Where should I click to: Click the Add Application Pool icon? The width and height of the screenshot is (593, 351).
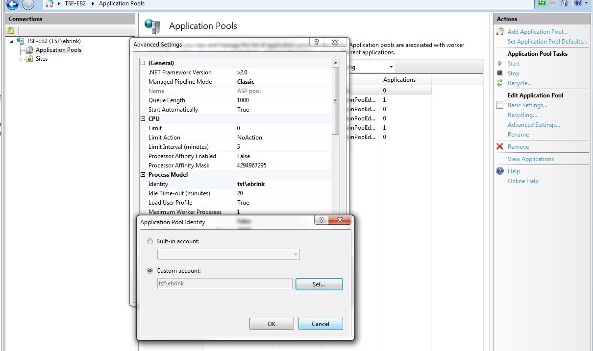[x=500, y=32]
